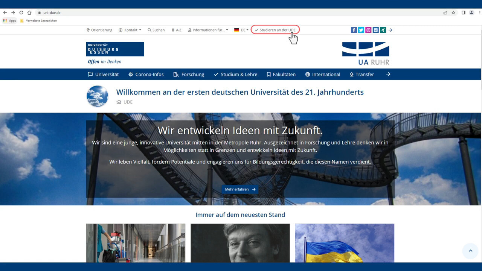Open the Suchen search link
482x271 pixels.
click(156, 30)
